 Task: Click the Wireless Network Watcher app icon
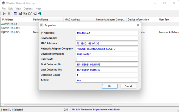click(x=3, y=3)
